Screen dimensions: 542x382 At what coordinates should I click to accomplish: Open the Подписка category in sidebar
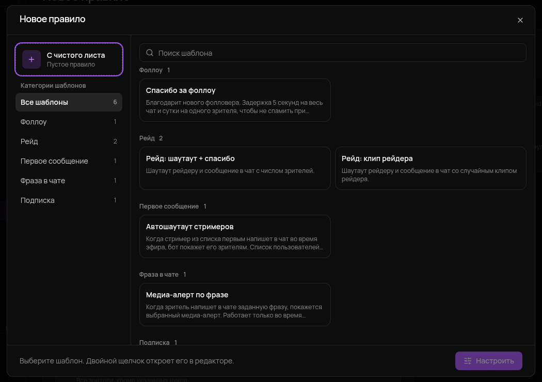tap(69, 200)
